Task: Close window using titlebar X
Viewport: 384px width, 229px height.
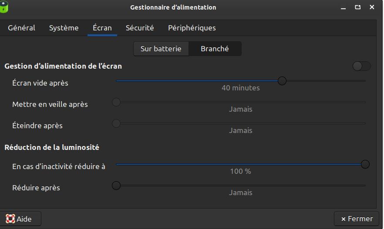Action: coord(372,7)
